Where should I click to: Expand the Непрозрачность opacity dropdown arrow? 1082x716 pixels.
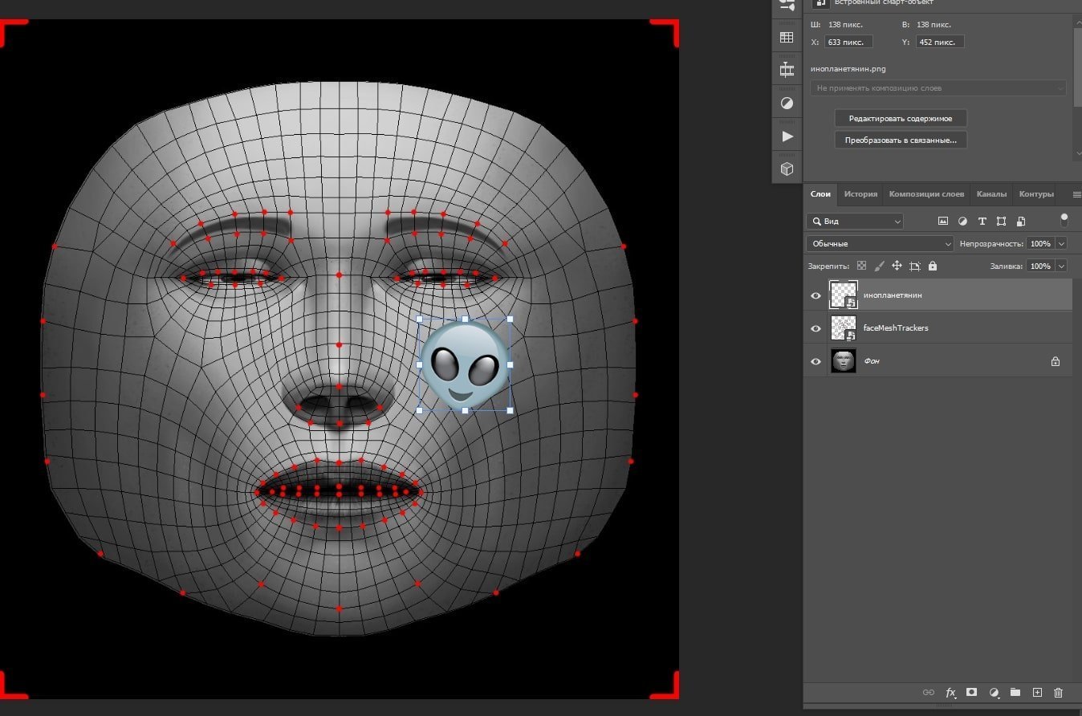[x=1061, y=243]
